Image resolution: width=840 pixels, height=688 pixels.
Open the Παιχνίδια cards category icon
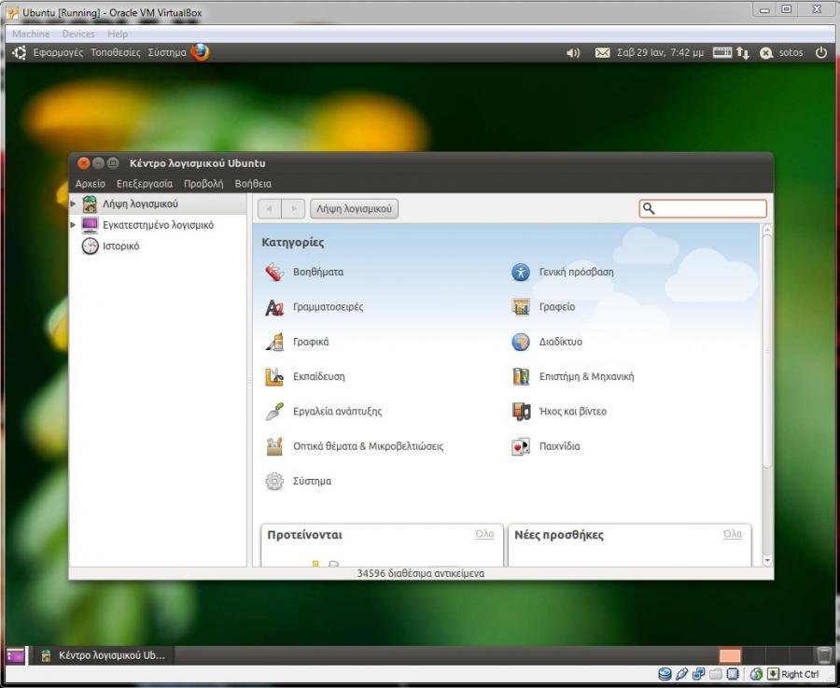coord(521,446)
